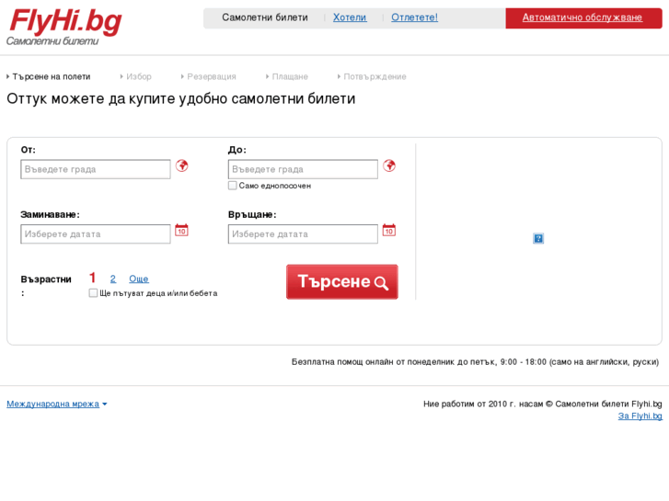669x501 pixels.
Task: Switch to the Отлетете! tab
Action: (414, 17)
